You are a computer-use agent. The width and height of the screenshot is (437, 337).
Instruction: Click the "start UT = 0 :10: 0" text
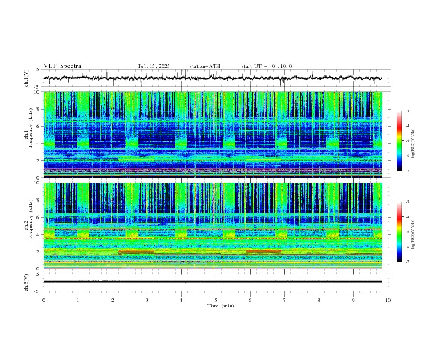click(x=267, y=66)
